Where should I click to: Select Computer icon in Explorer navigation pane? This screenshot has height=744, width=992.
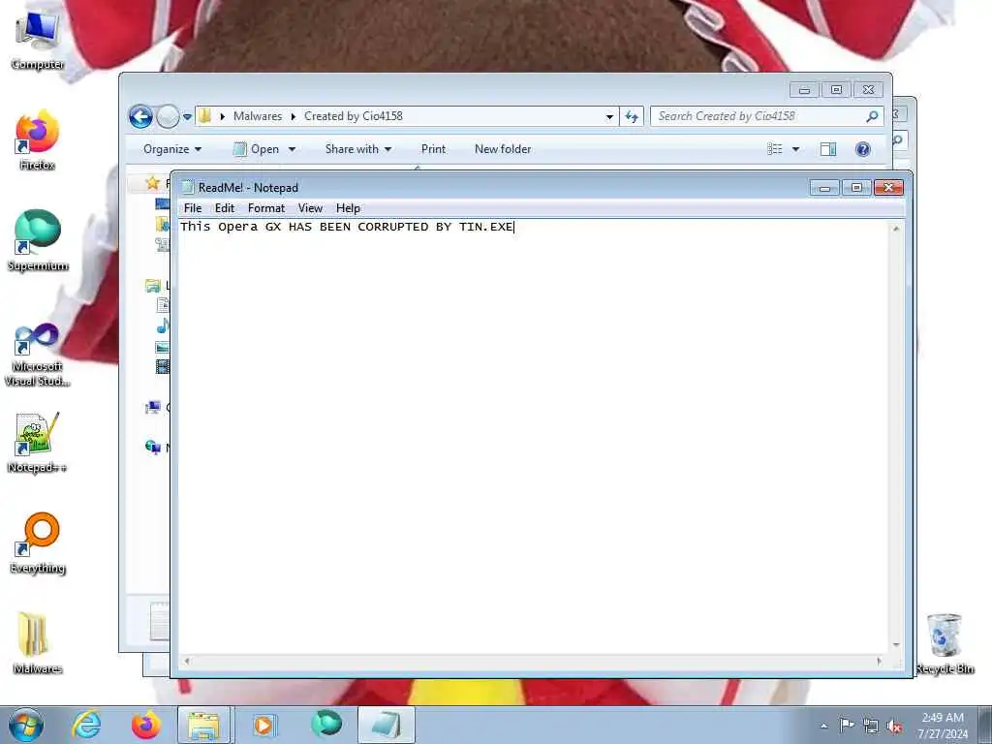pyautogui.click(x=152, y=408)
